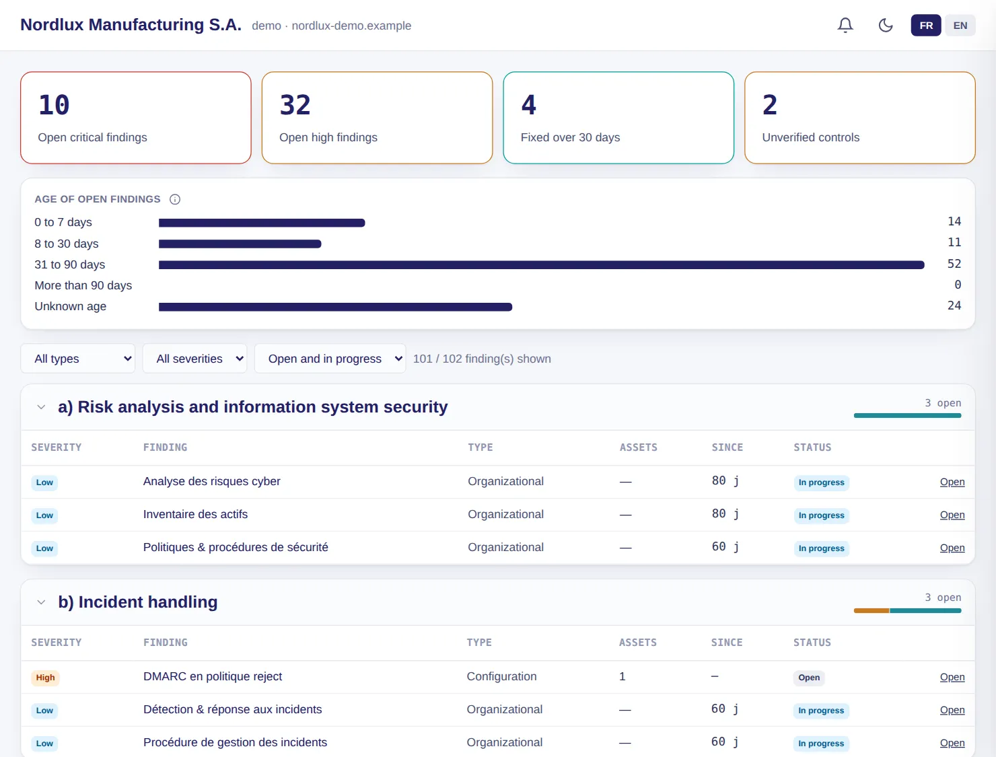
Task: Open the All types filter dropdown
Action: 78,359
